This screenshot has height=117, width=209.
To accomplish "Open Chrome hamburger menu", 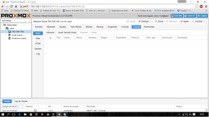I will 206,6.
